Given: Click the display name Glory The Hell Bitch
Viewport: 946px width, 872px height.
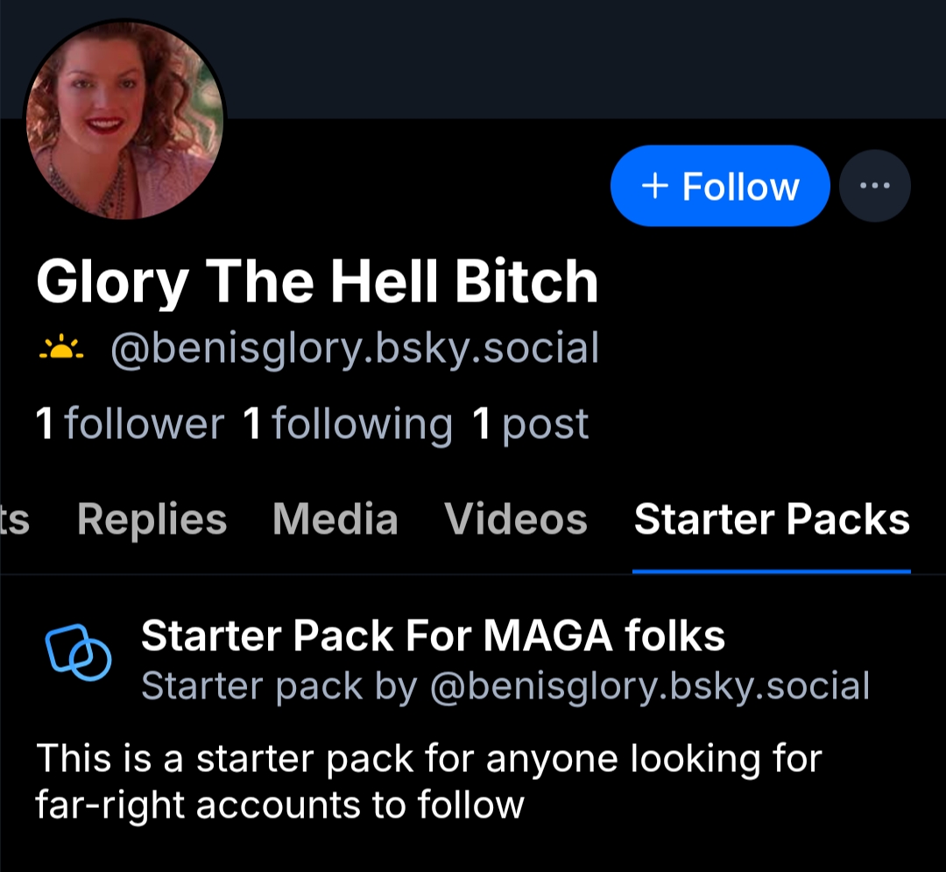Looking at the screenshot, I should tap(317, 282).
